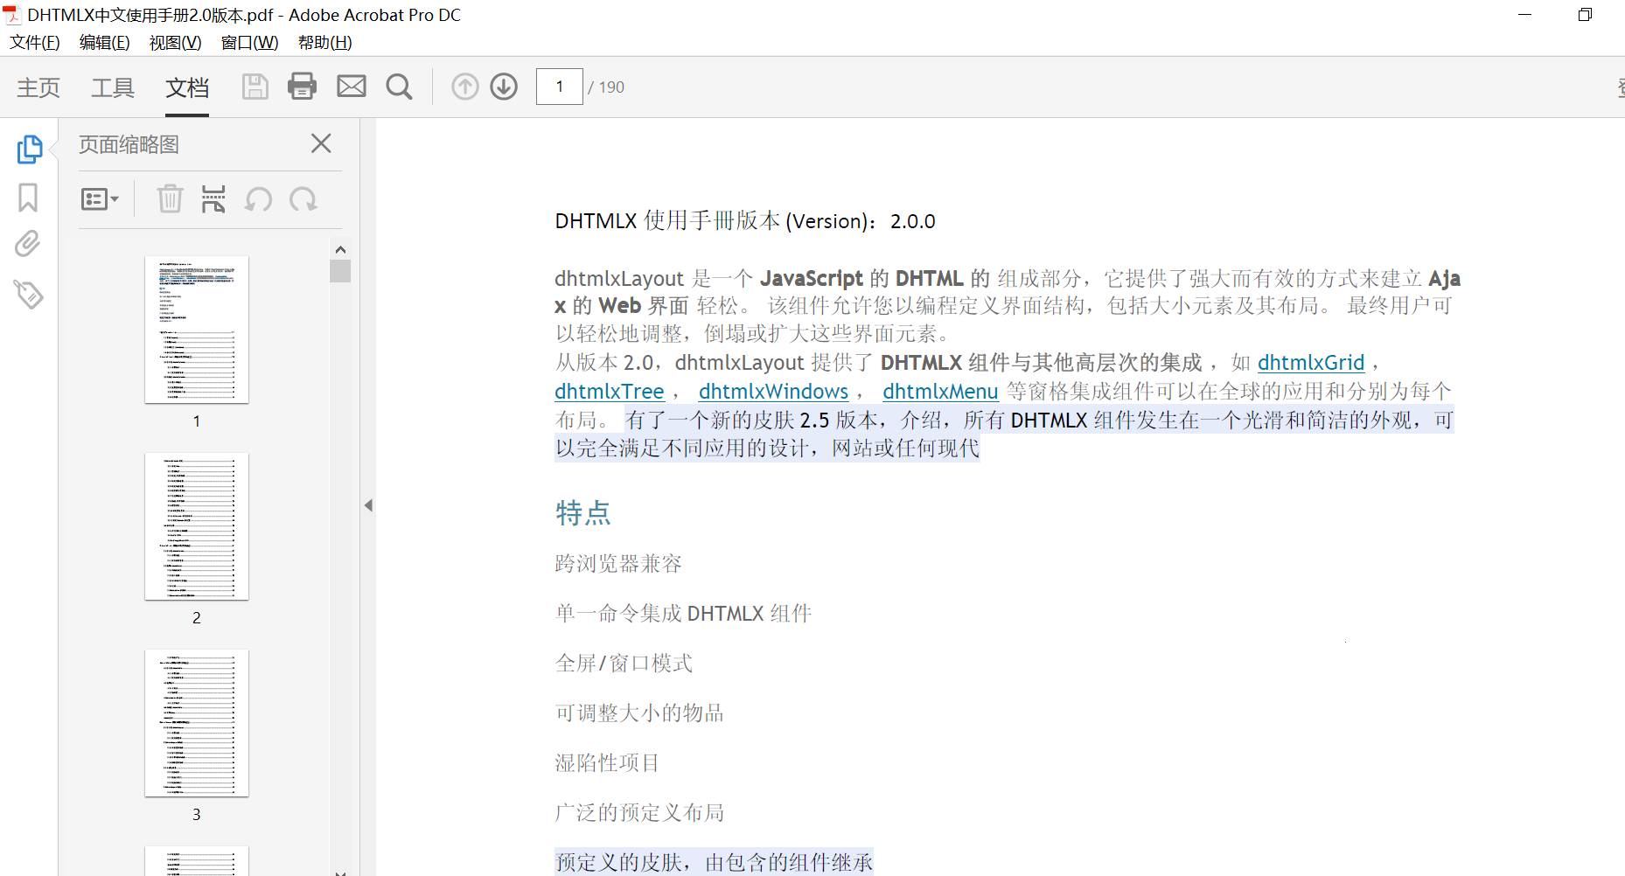Select the 文档 tab
This screenshot has width=1625, height=876.
coord(187,87)
